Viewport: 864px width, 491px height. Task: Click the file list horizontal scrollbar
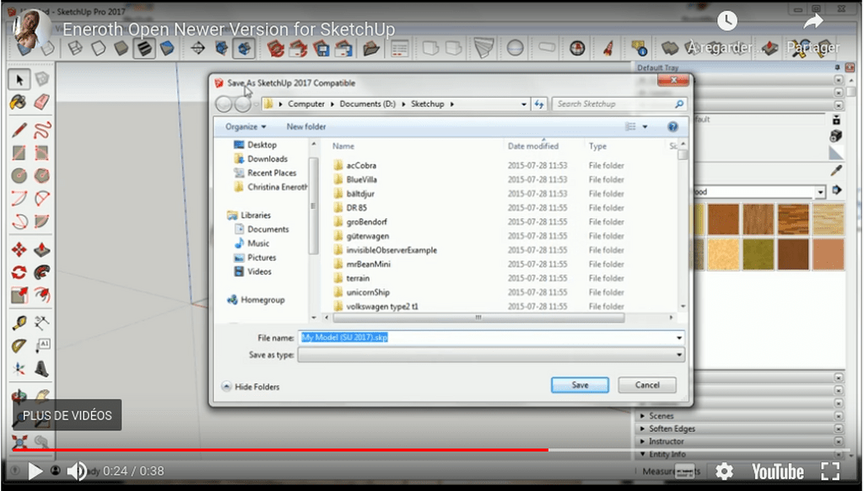[x=478, y=318]
